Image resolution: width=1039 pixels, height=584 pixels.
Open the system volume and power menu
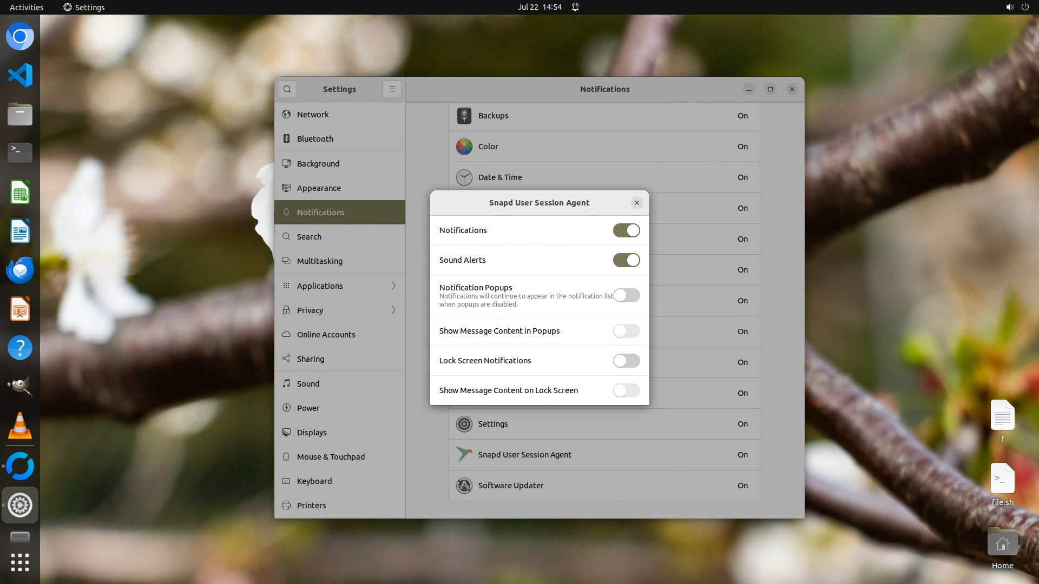coord(1017,7)
